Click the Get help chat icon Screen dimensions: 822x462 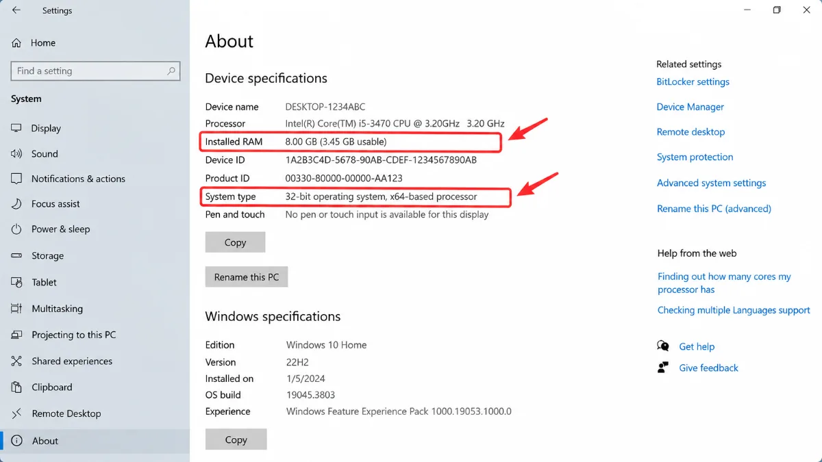[x=663, y=346]
